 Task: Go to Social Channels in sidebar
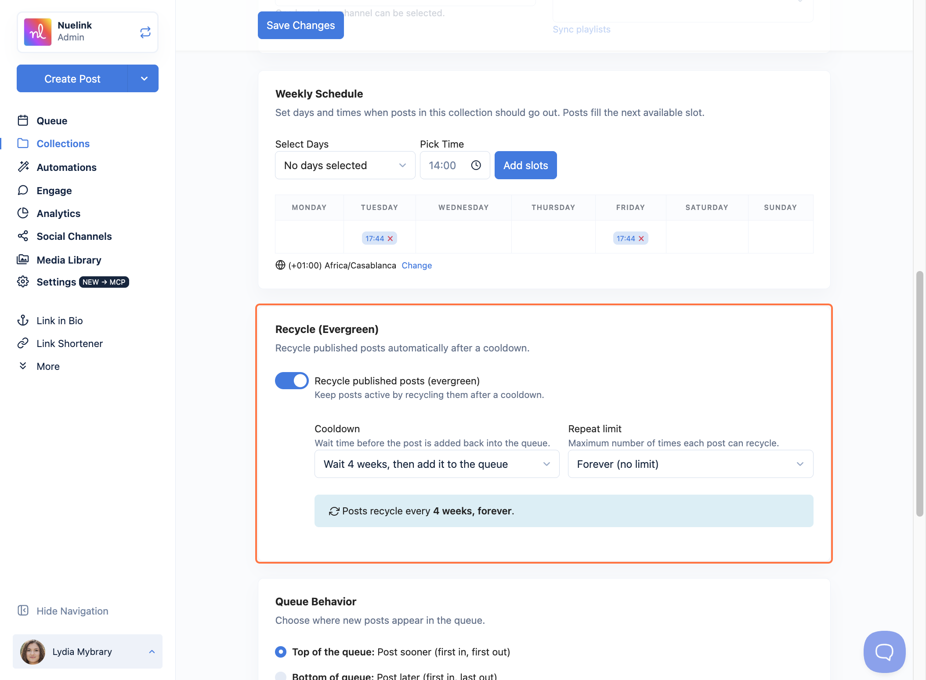74,236
